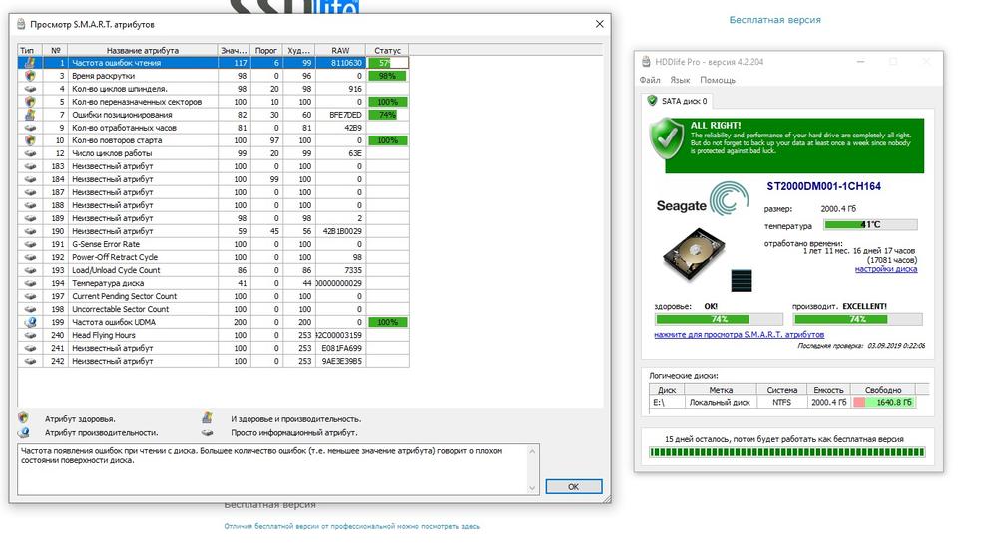Click the temperature 41°C bar

click(x=870, y=224)
